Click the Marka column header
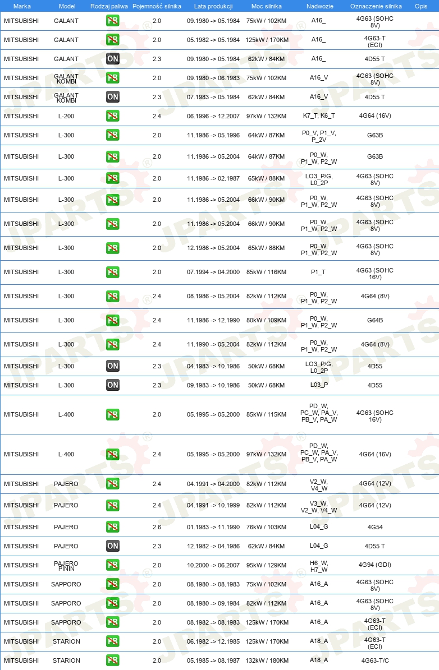The width and height of the screenshot is (439, 670). coord(22,6)
